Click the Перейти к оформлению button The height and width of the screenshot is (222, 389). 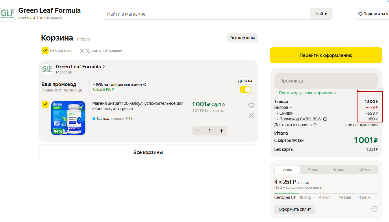tap(326, 55)
